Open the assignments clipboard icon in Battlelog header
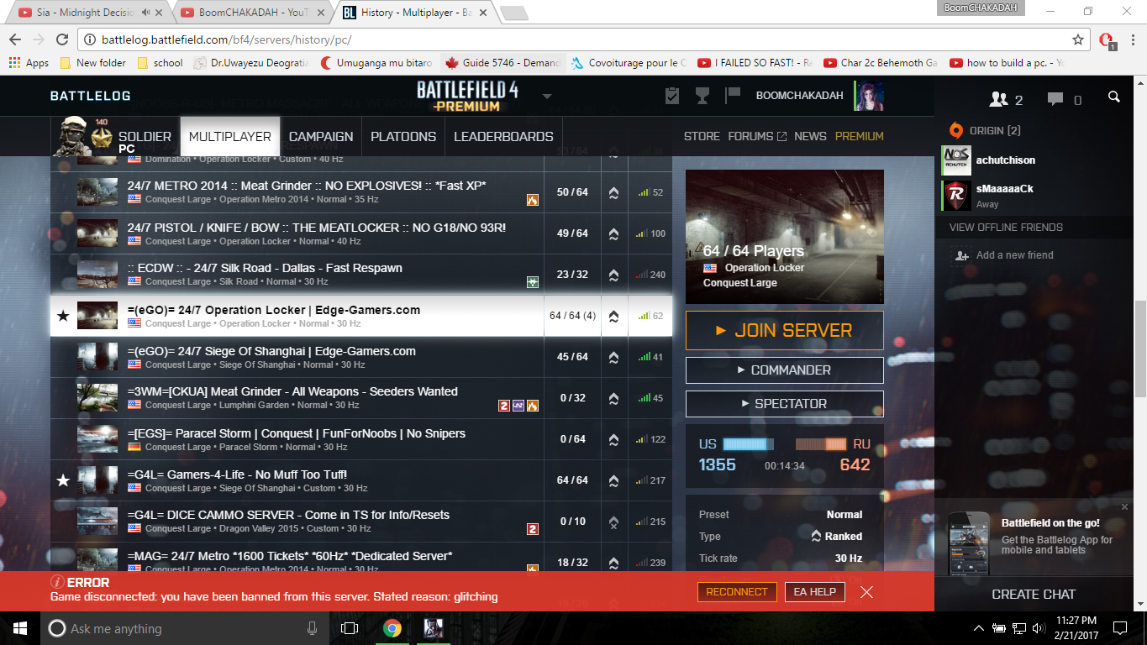The height and width of the screenshot is (645, 1147). (x=672, y=96)
